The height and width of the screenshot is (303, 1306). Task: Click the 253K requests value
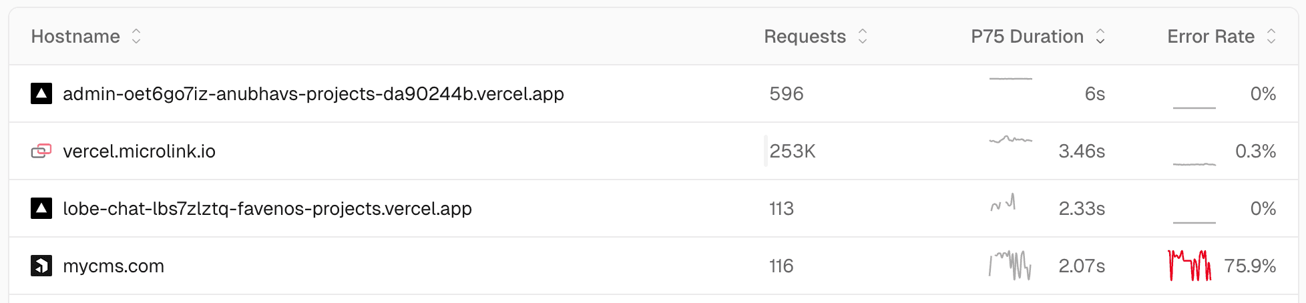click(x=793, y=151)
